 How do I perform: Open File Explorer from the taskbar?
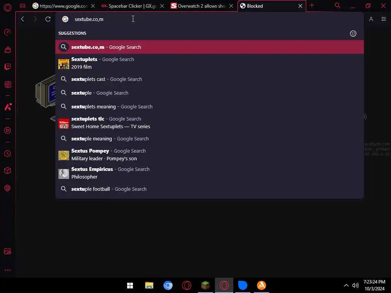pos(149,285)
